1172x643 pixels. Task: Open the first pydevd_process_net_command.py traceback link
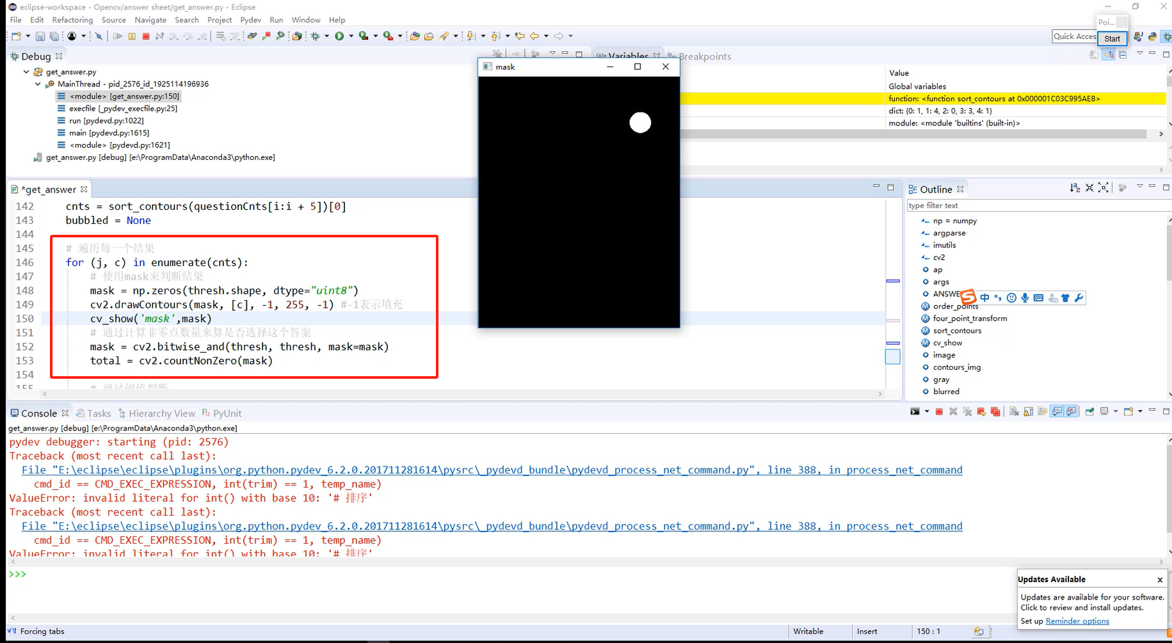[492, 470]
